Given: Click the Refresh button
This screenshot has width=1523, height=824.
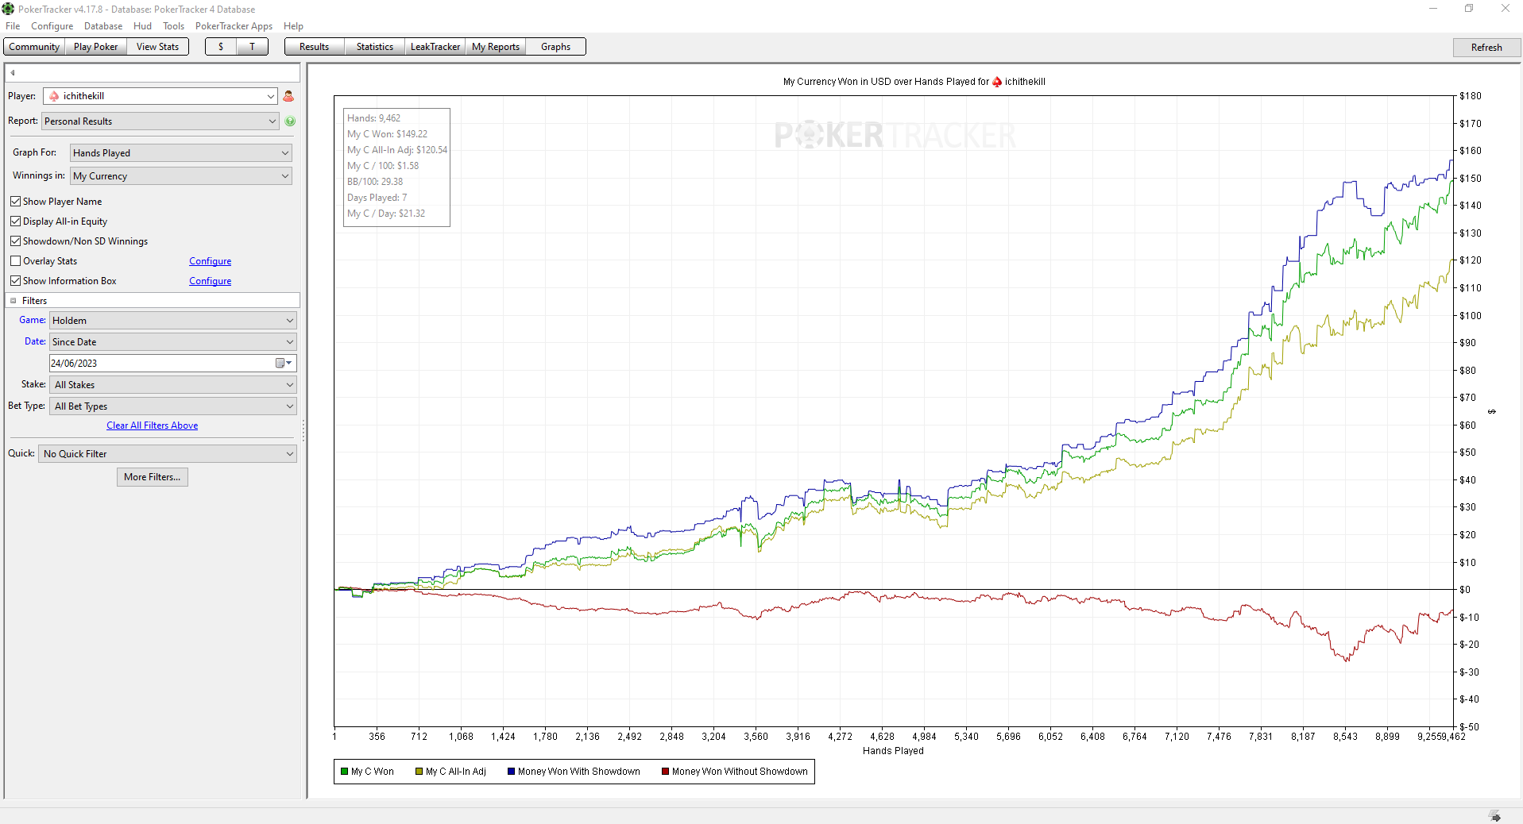Looking at the screenshot, I should click(x=1486, y=48).
